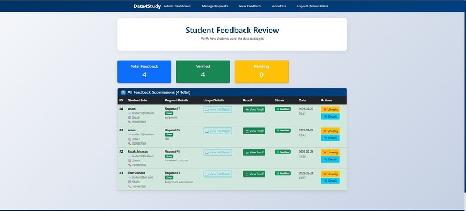Click the Given badge under Request #6
This screenshot has height=211, width=466.
point(169,134)
